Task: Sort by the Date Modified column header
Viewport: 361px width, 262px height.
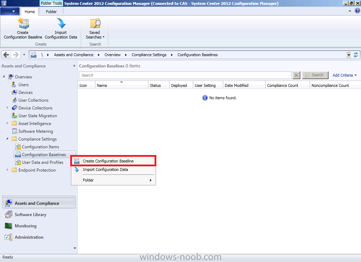Action: click(244, 85)
